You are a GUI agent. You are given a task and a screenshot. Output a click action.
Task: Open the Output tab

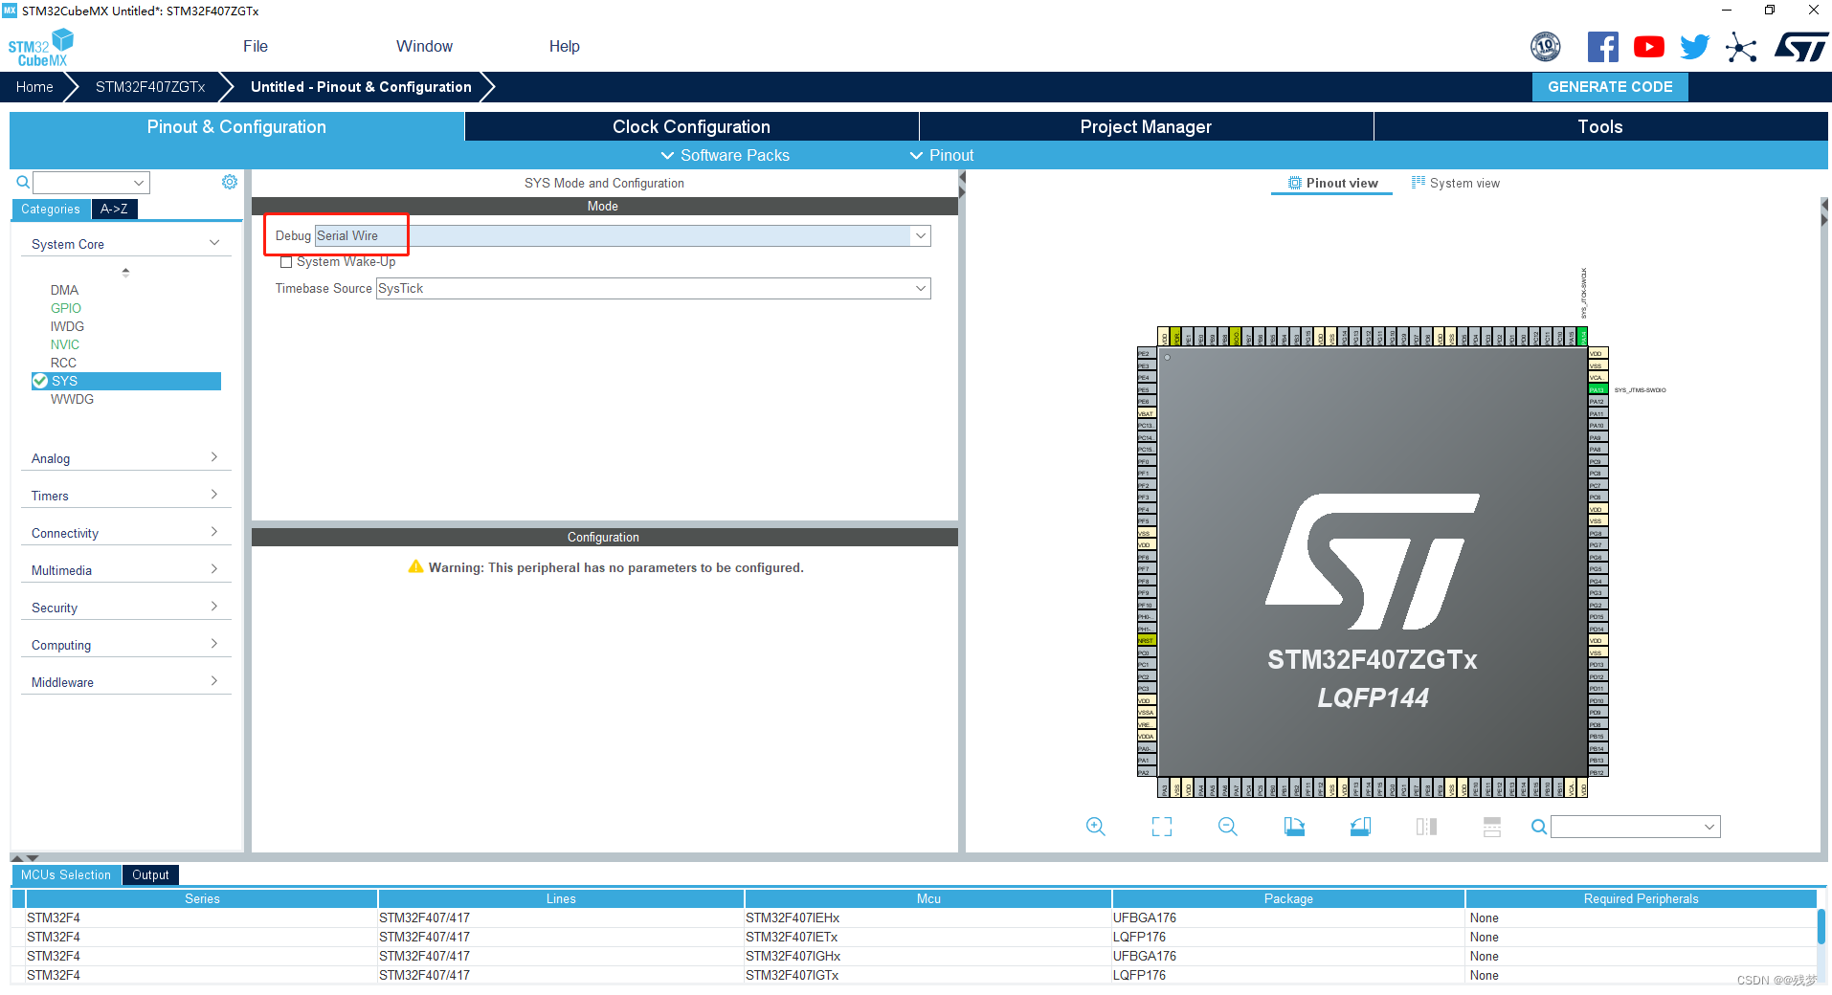pos(150,874)
